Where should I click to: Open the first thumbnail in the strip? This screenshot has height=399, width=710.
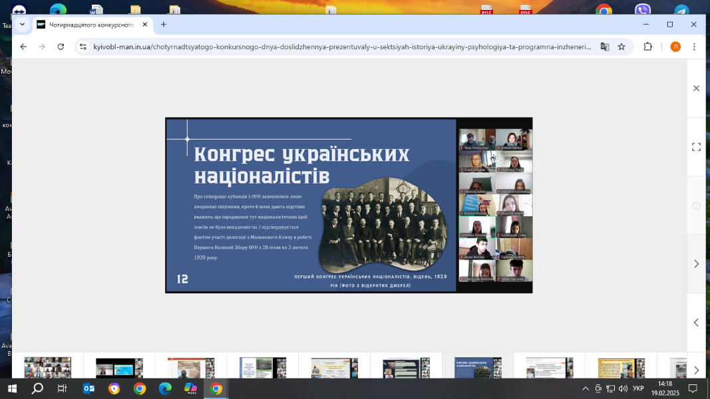pyautogui.click(x=47, y=368)
